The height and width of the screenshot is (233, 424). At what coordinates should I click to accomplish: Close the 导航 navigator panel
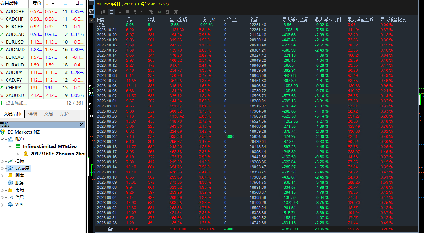click(x=81, y=125)
